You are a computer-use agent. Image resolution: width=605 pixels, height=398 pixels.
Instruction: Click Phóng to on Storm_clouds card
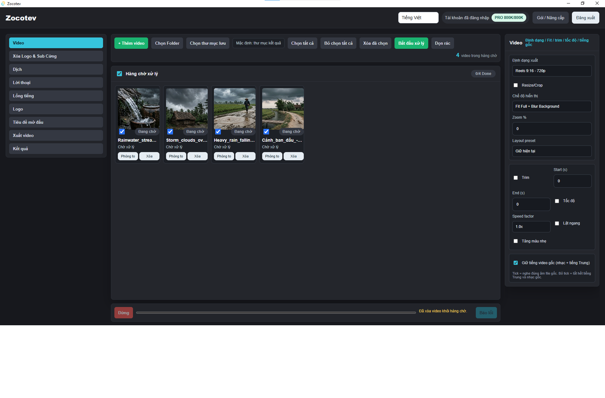176,156
